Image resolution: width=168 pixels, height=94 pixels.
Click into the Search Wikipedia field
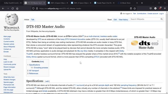pyautogui.click(x=145, y=19)
